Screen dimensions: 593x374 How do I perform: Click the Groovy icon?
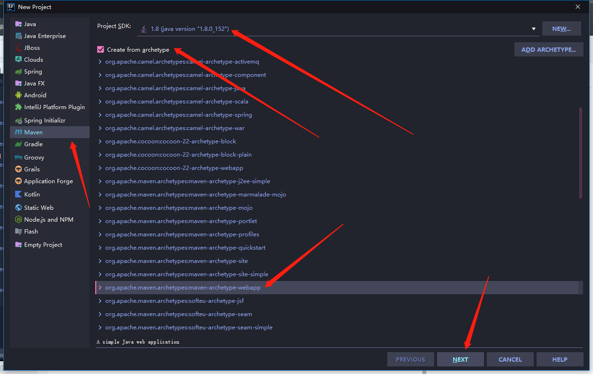[x=18, y=158]
